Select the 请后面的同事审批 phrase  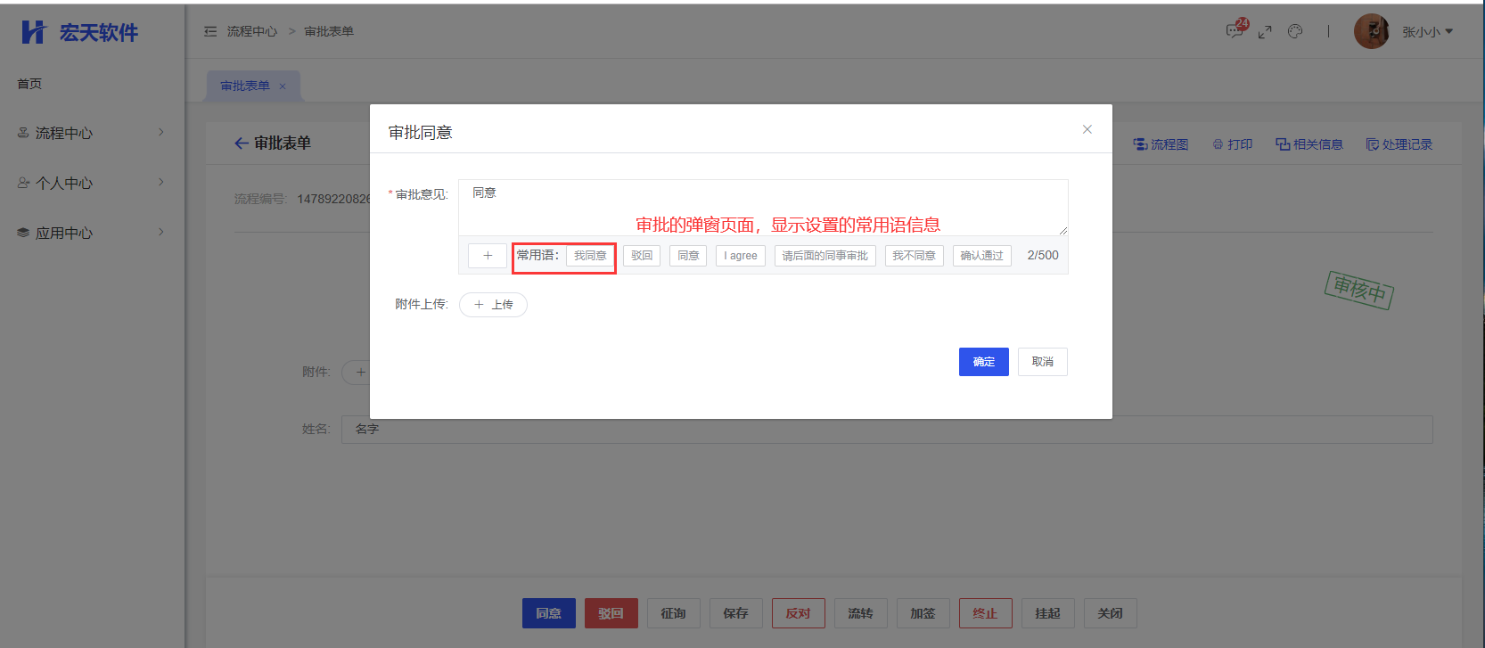825,256
